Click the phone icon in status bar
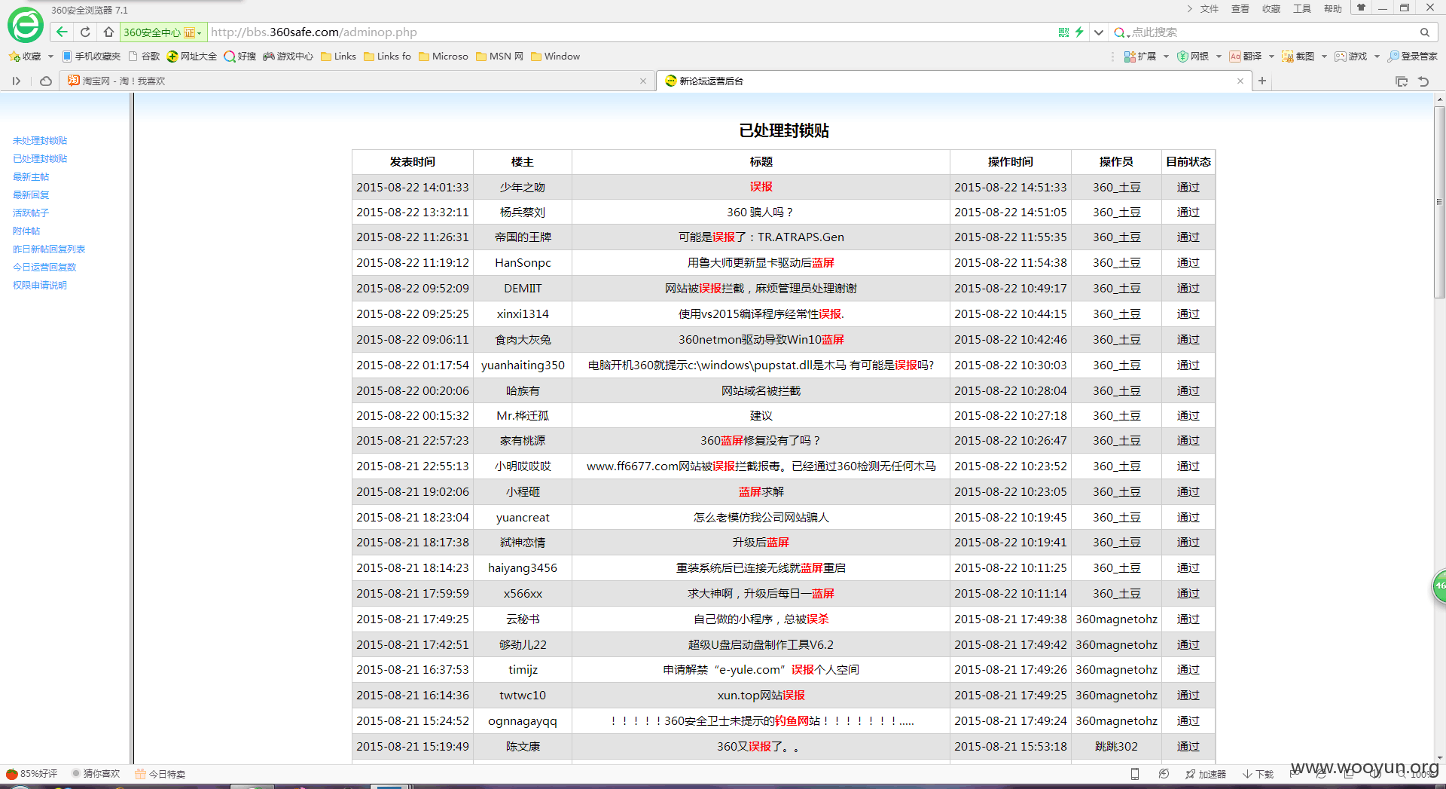This screenshot has width=1446, height=789. coord(1135,774)
